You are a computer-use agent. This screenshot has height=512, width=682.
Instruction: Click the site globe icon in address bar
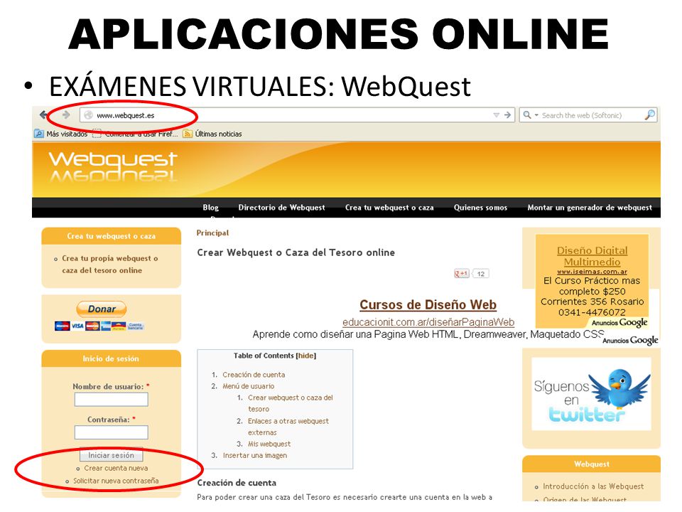pyautogui.click(x=88, y=115)
